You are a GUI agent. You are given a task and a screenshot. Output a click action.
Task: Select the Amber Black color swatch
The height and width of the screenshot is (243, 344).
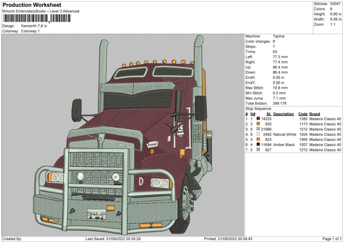(258, 144)
